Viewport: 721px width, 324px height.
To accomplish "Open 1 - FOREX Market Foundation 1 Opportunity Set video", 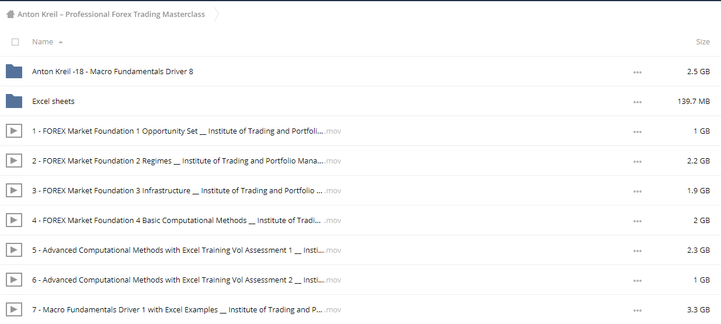I will [x=187, y=131].
